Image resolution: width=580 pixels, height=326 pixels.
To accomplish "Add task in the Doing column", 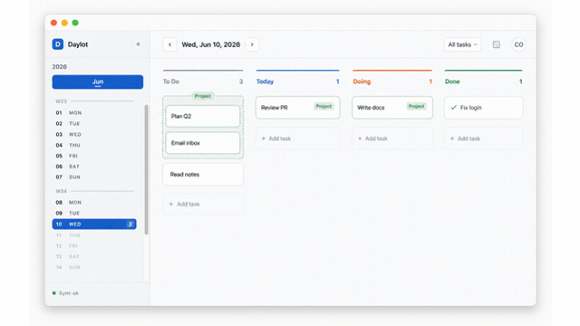I will pos(392,139).
